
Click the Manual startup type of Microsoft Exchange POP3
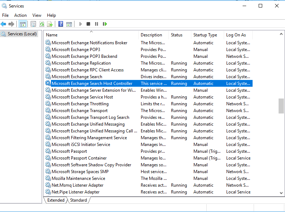(201, 50)
